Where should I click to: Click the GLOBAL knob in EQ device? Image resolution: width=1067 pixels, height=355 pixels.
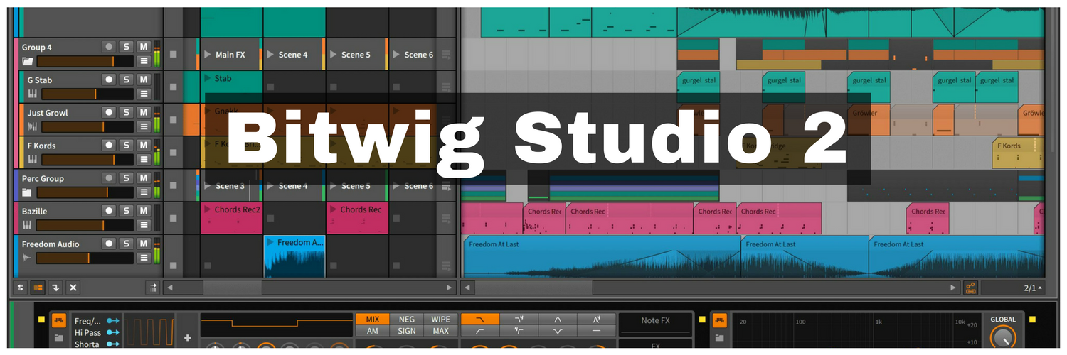[x=1003, y=338]
